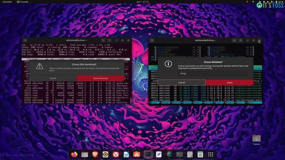Open the Activities overview in the top bar
This screenshot has height=160, width=285.
pyautogui.click(x=7, y=2)
